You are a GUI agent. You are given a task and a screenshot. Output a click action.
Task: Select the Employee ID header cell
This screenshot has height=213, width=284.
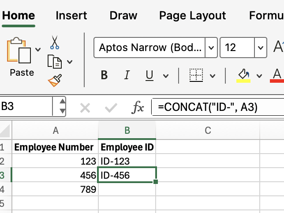click(x=127, y=147)
